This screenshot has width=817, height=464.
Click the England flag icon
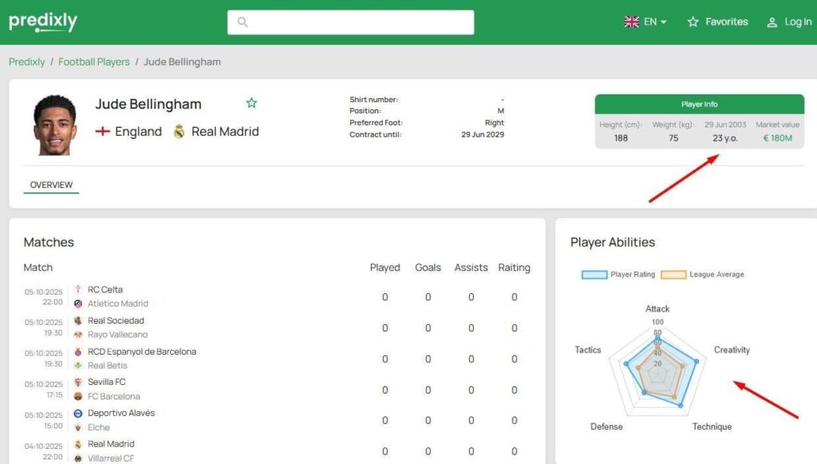tap(102, 132)
